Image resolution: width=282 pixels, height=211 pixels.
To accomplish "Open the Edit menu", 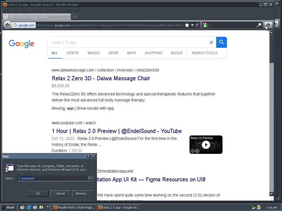I will coord(15,10).
